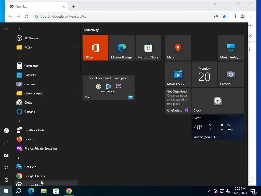Open the Power options button

(6, 180)
